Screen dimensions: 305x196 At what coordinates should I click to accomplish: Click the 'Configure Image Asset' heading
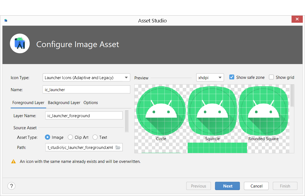(77, 44)
